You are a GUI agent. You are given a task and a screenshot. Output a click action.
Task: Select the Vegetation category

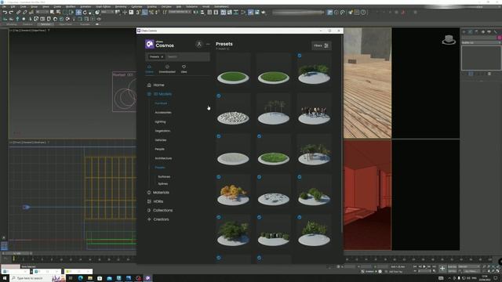[x=162, y=131]
